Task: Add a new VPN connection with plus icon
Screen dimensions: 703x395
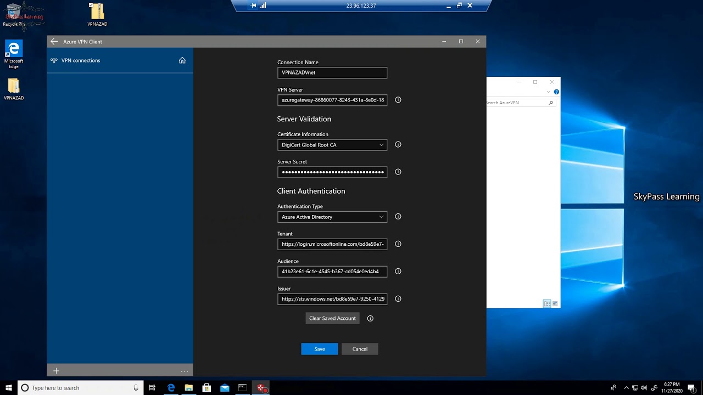Action: (x=56, y=371)
